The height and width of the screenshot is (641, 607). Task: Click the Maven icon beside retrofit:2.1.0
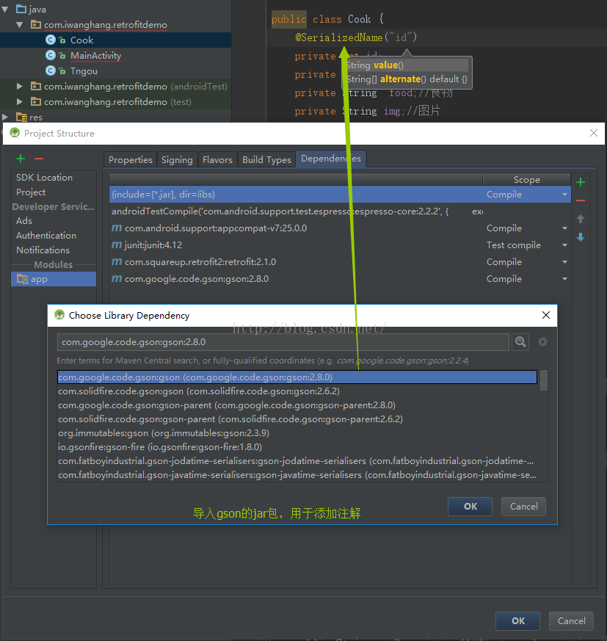point(117,261)
